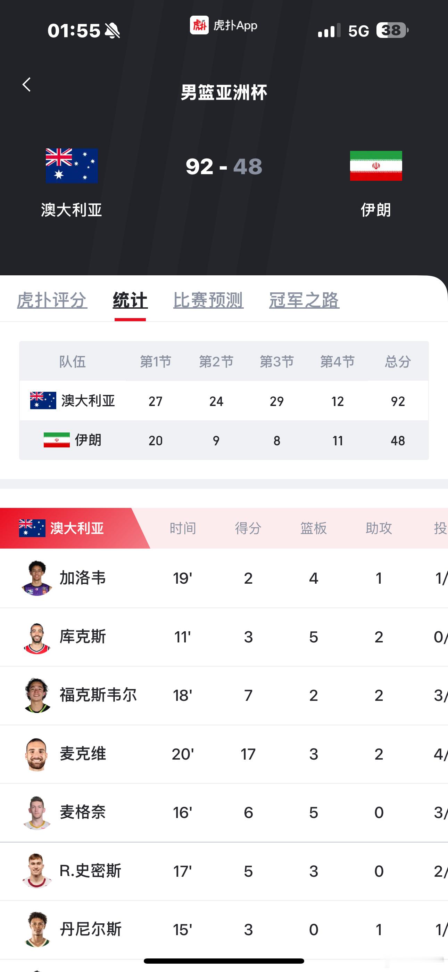Open the 比赛预测 tab
Viewport: 448px width, 972px height.
(x=208, y=300)
